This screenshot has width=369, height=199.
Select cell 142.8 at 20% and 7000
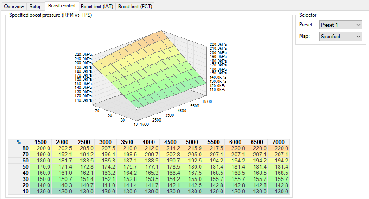click(279, 185)
